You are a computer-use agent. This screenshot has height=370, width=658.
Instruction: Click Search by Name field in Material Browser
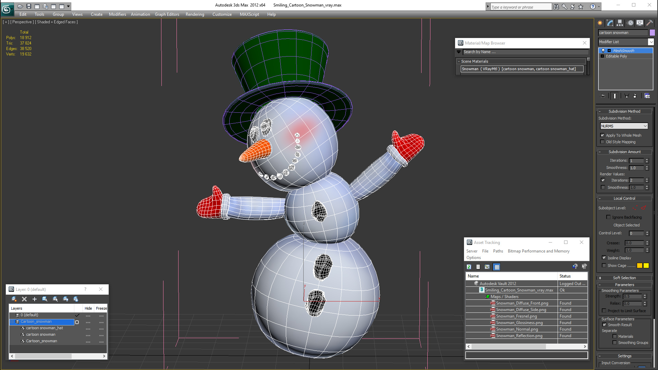point(526,52)
